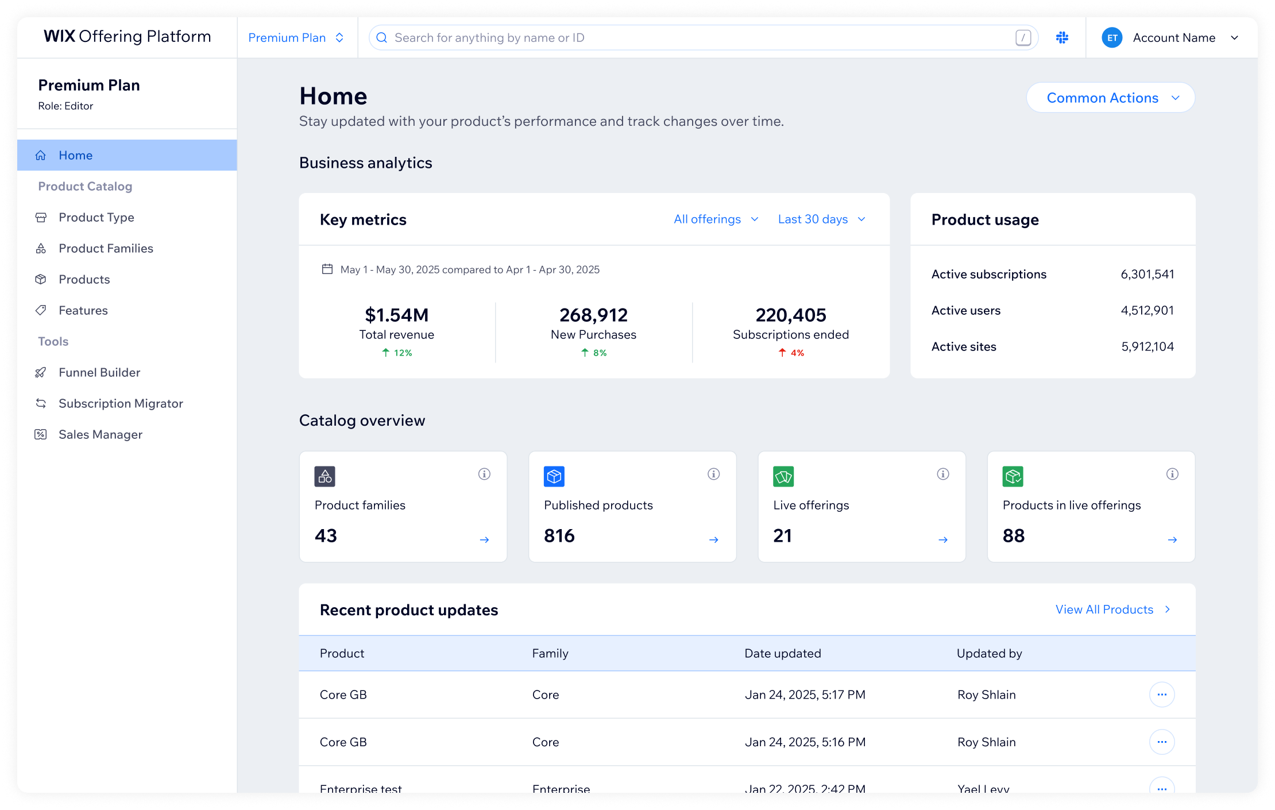Viewport: 1275px width, 810px height.
Task: Open Subscription Migrator tool
Action: pyautogui.click(x=127, y=403)
